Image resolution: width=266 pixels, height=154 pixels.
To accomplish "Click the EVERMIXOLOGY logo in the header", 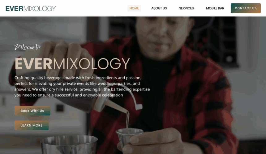I will pyautogui.click(x=31, y=8).
